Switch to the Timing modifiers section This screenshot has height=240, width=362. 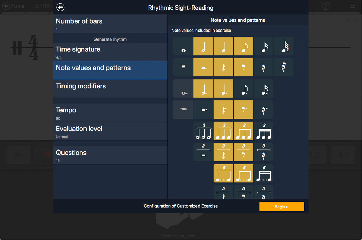[x=110, y=88]
